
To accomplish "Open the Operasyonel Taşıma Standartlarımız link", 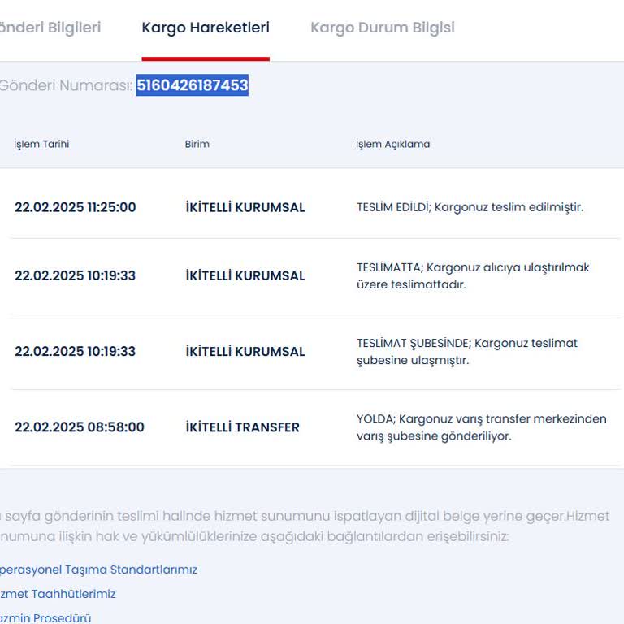I will pyautogui.click(x=98, y=570).
